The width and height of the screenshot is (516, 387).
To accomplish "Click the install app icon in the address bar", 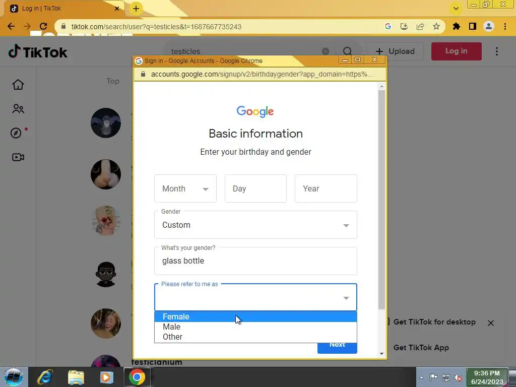I will click(x=404, y=26).
